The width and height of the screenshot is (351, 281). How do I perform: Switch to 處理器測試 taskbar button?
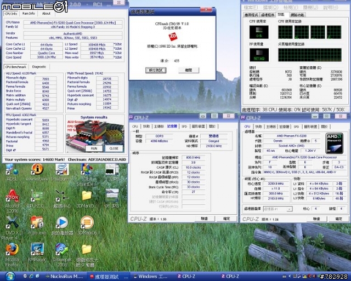click(x=109, y=277)
